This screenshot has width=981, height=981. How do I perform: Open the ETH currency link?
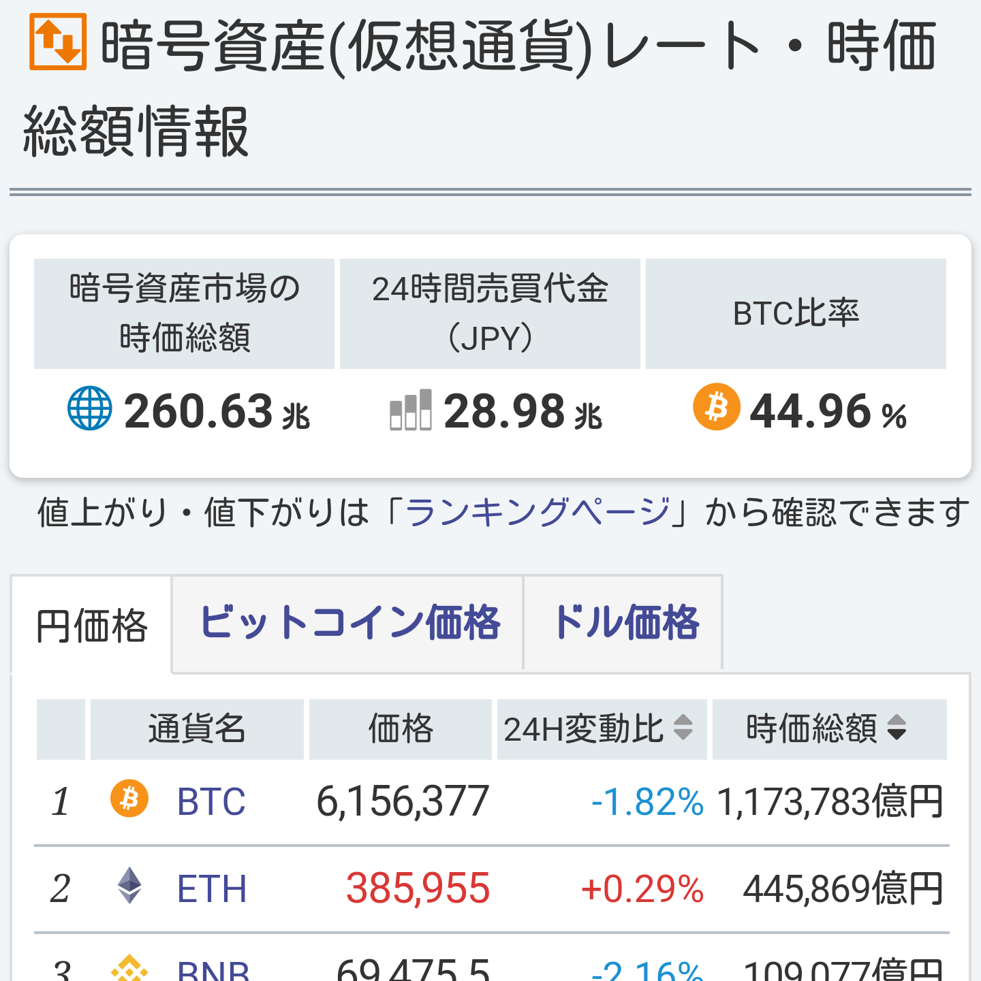[212, 889]
